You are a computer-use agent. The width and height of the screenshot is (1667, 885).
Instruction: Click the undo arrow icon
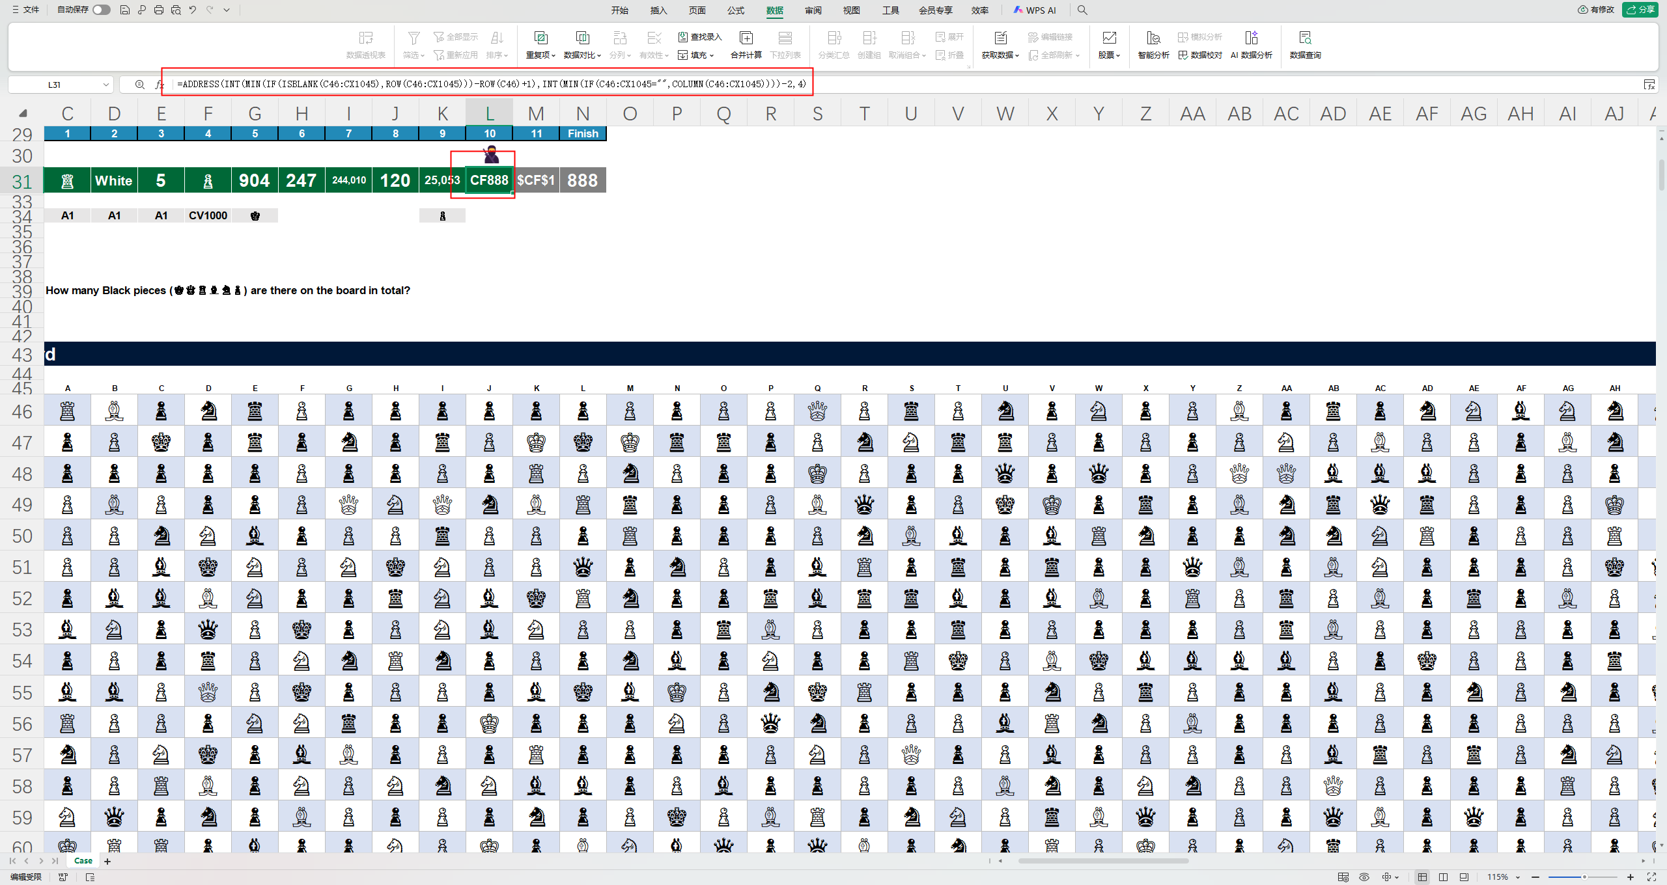[x=192, y=10]
